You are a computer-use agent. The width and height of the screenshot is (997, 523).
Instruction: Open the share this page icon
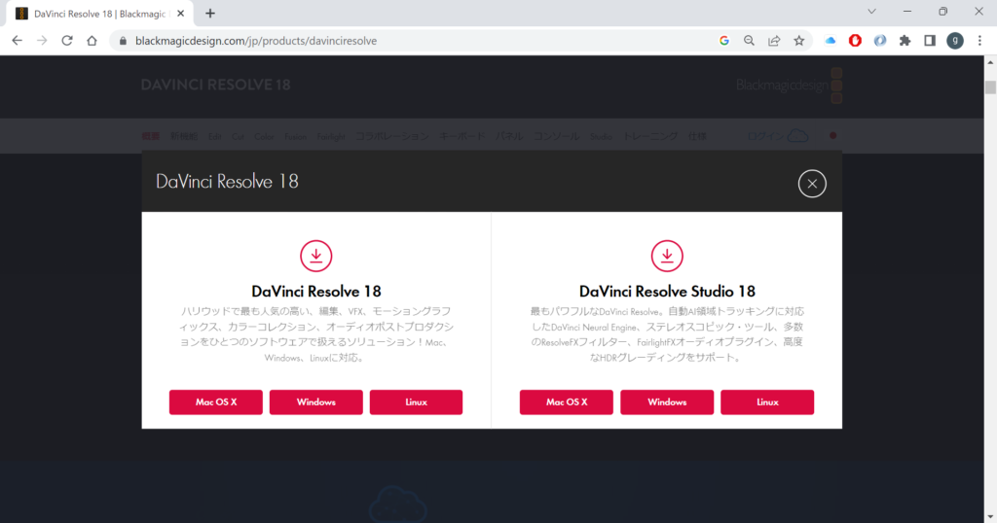coord(774,41)
